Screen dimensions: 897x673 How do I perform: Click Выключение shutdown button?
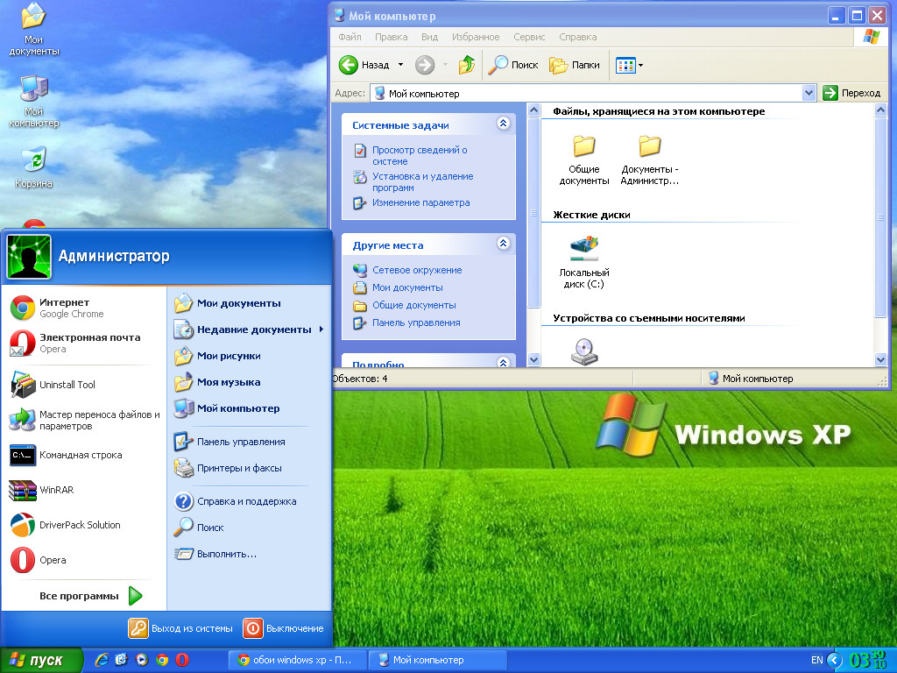click(x=284, y=628)
